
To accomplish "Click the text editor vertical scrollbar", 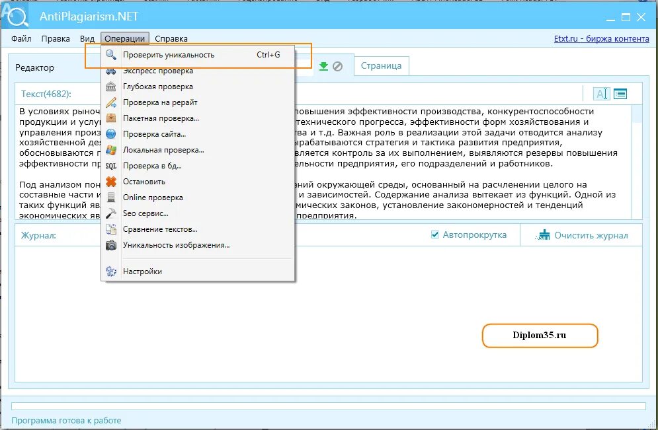I will click(637, 162).
